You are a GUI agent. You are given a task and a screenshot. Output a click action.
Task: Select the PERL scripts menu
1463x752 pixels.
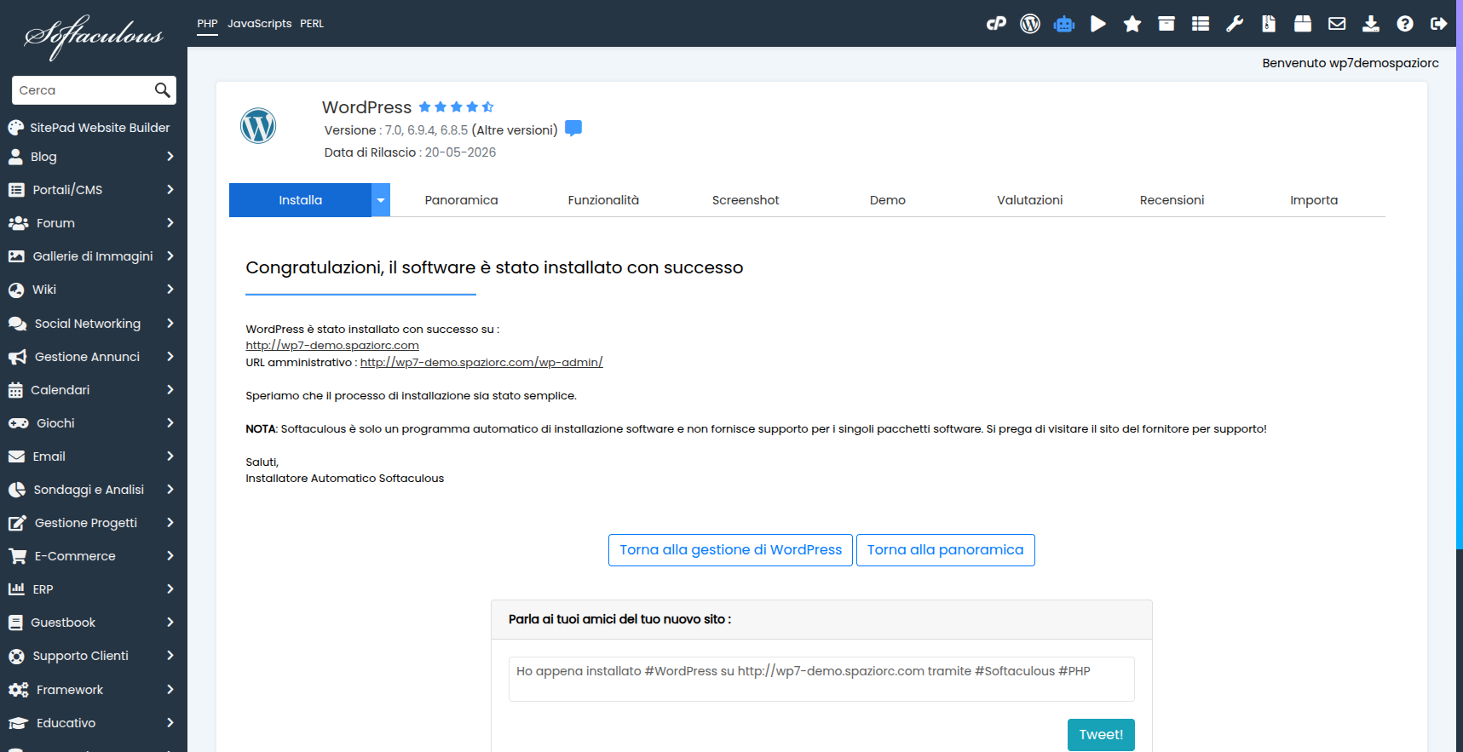(312, 24)
